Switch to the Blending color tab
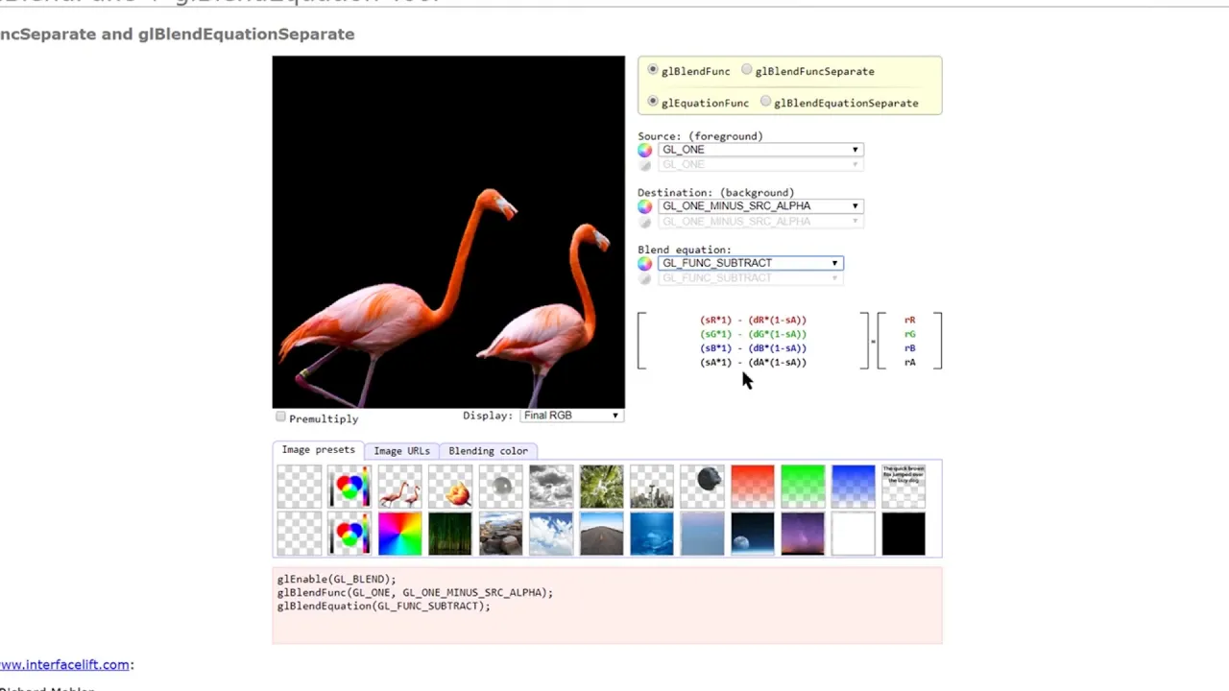 click(488, 451)
